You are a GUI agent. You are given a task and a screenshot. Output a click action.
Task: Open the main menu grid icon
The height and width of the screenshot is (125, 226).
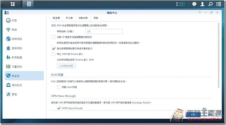click(13, 4)
